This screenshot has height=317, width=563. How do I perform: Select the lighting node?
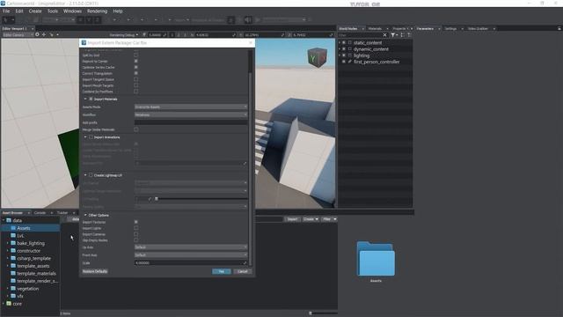[362, 55]
